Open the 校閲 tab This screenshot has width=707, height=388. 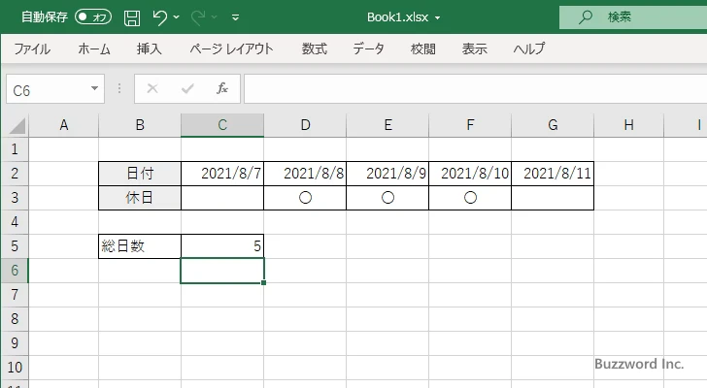[x=423, y=48]
